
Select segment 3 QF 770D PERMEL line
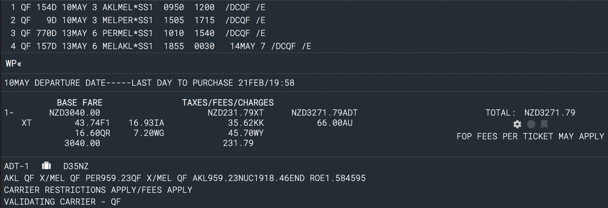pos(138,33)
